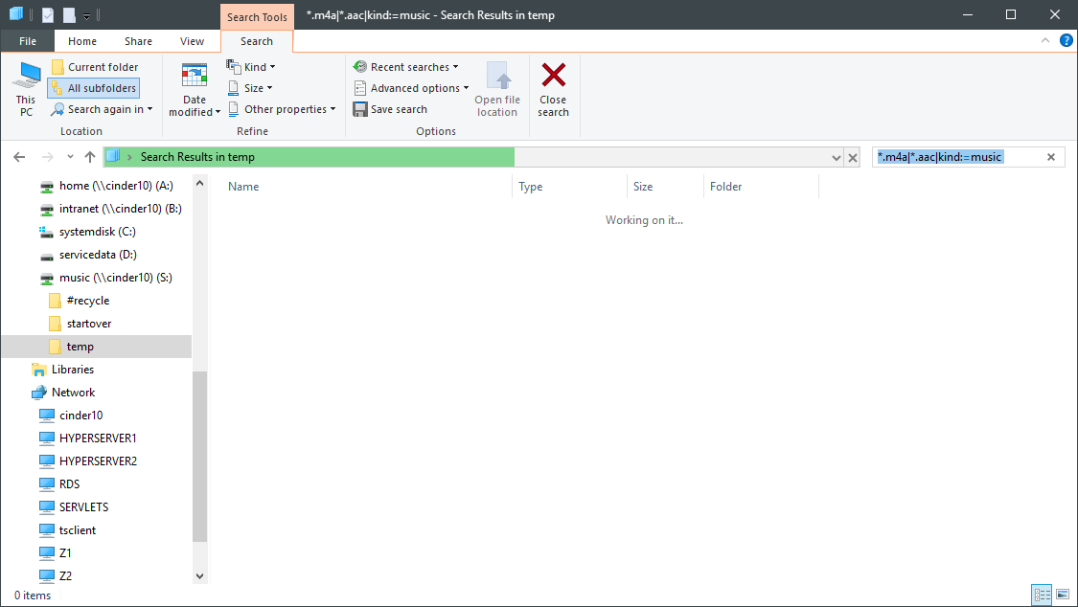1078x607 pixels.
Task: Open the Size filter dropdown
Action: [x=249, y=87]
